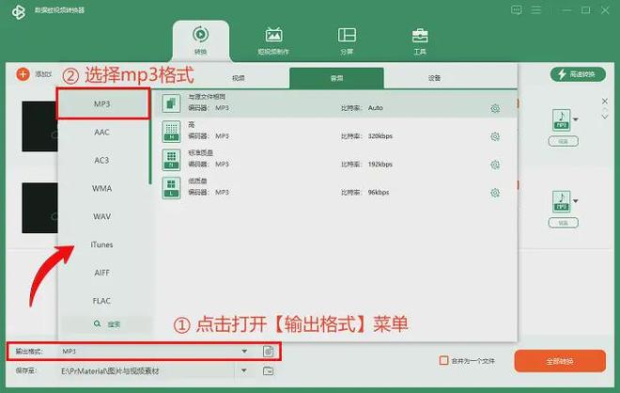
Task: Open the 工具 toolbox tab
Action: click(420, 41)
